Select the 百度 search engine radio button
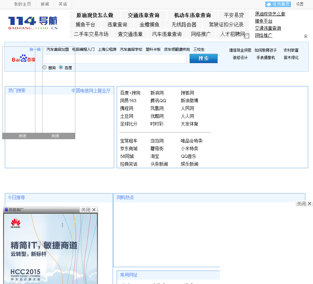The image size is (313, 284). click(61, 67)
